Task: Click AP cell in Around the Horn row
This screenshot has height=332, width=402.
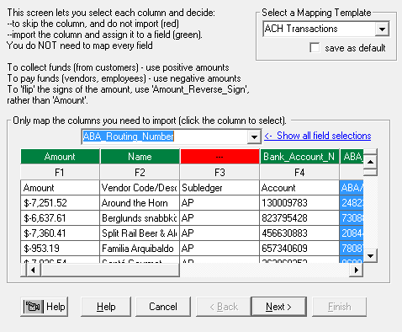Action: pos(220,203)
